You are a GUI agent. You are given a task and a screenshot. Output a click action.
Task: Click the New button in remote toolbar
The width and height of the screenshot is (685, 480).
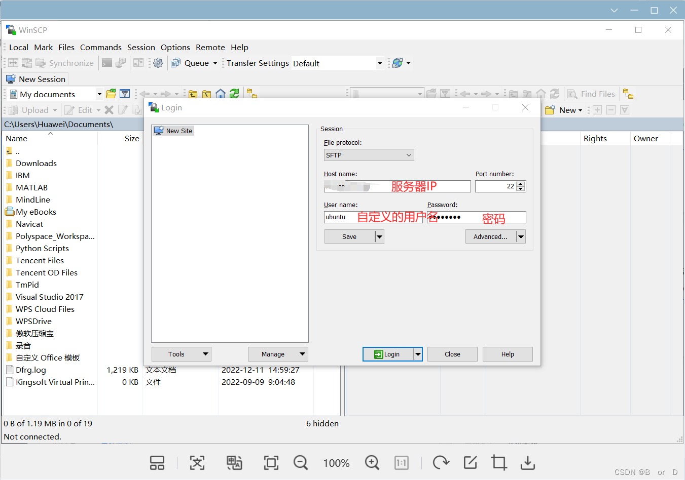[562, 110]
